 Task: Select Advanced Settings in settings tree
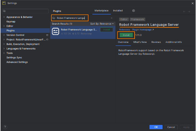click(x=17, y=62)
